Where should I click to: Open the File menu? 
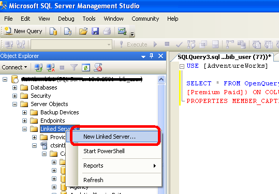[x=8, y=19]
